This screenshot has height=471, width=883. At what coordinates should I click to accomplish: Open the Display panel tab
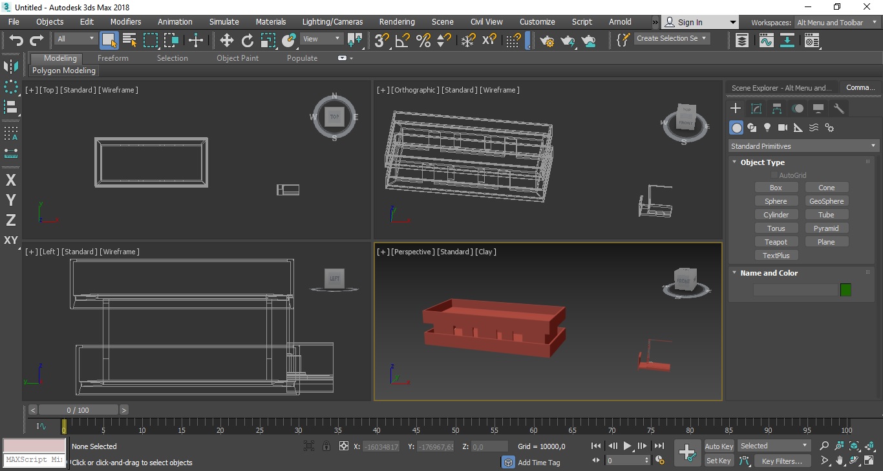818,109
